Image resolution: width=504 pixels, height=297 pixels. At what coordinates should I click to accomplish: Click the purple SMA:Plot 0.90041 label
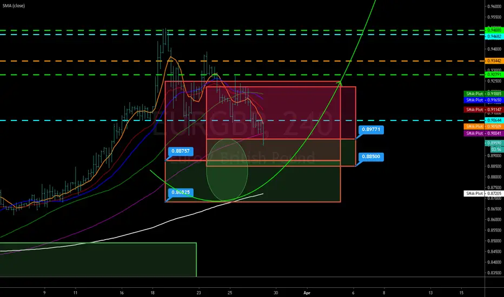[483, 133]
